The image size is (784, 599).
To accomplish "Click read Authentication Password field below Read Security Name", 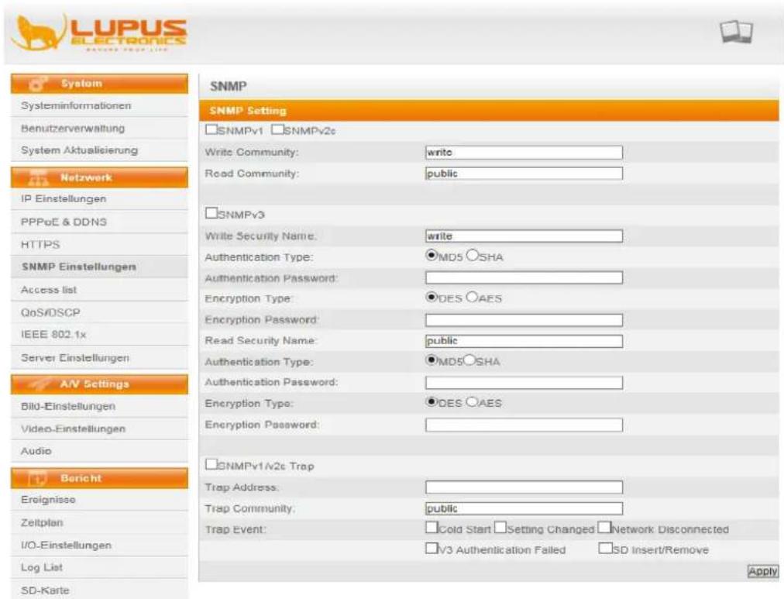I will click(x=524, y=383).
